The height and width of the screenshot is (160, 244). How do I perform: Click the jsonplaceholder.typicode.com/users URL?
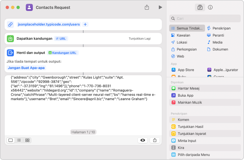click(48, 24)
